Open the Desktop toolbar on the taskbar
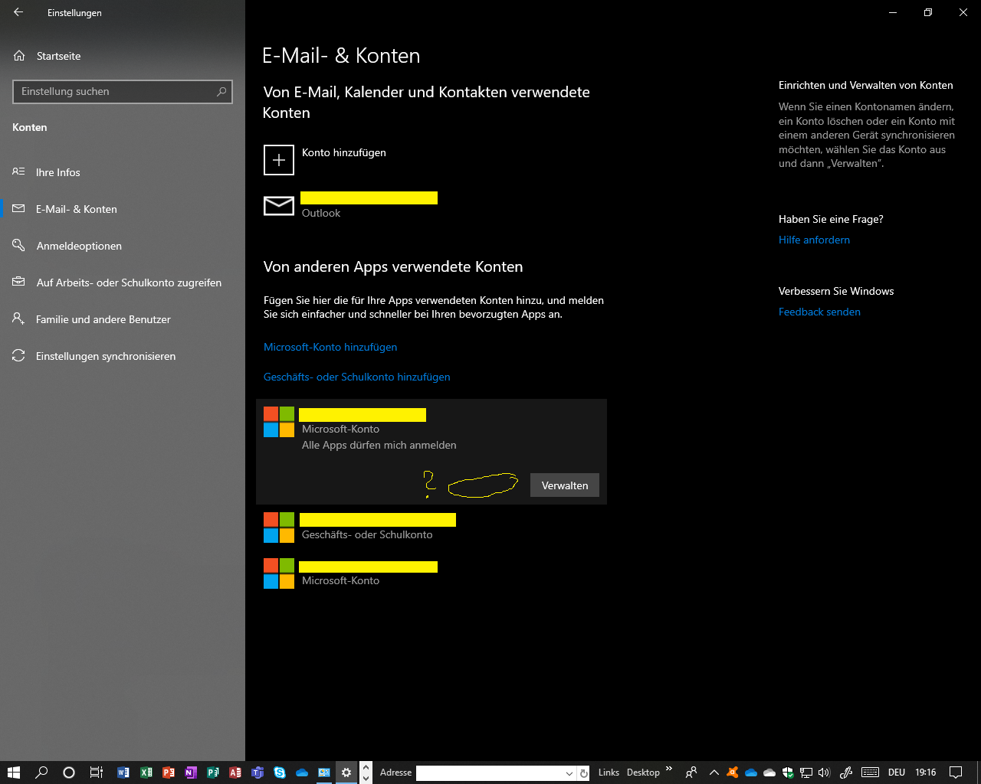Viewport: 981px width, 784px height. pos(643,773)
